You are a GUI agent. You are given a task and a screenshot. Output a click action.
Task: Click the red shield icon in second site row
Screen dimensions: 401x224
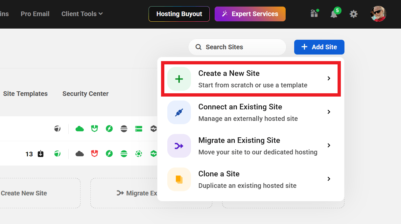click(x=95, y=153)
